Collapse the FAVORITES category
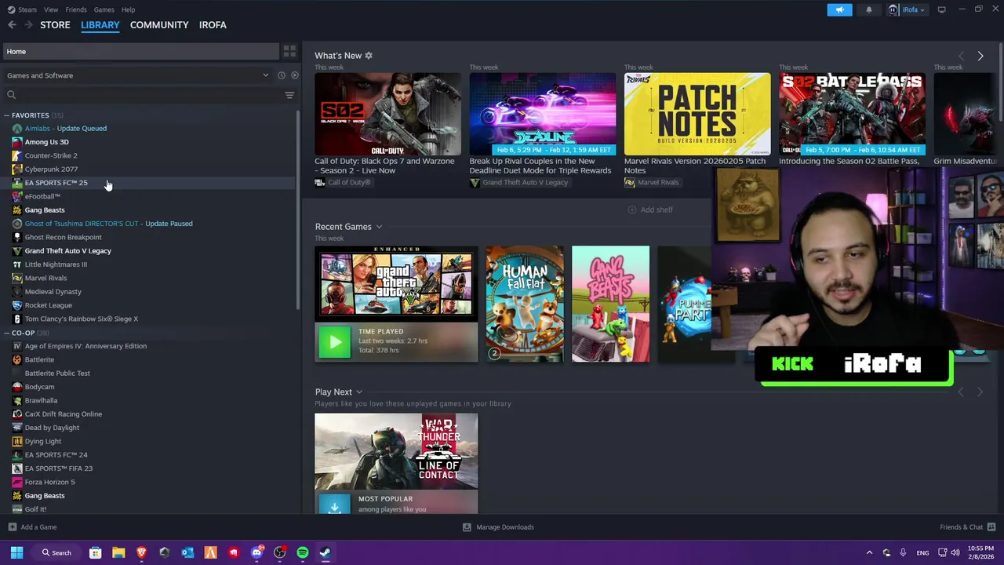1004x565 pixels. tap(7, 115)
